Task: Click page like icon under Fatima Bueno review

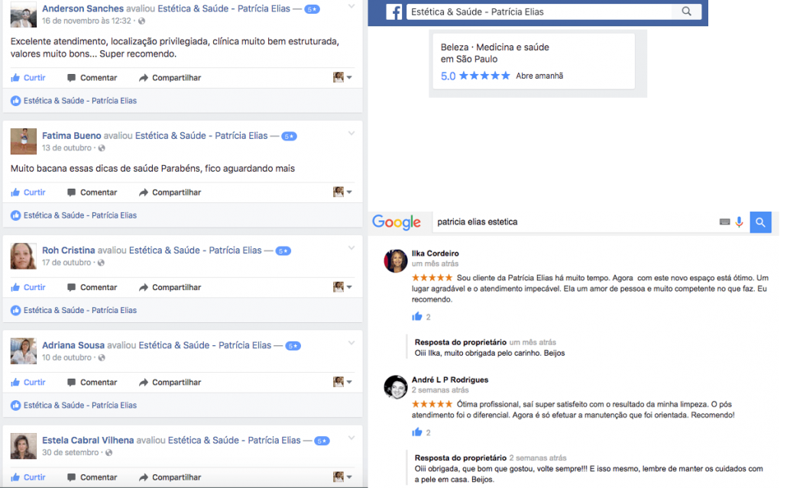Action: 15,215
